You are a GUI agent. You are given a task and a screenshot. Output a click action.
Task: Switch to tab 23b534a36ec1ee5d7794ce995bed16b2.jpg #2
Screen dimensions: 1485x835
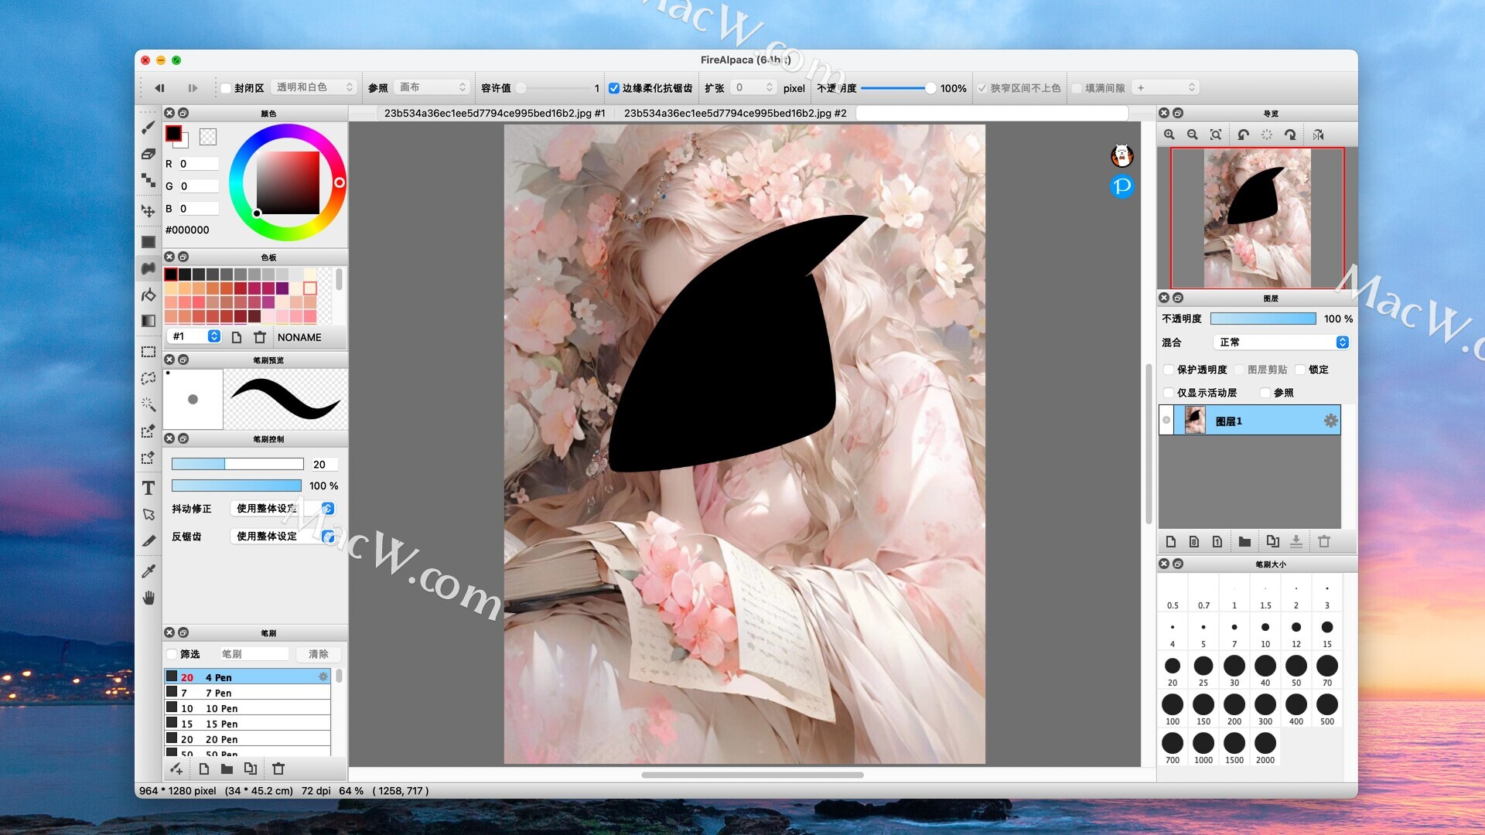(x=735, y=113)
